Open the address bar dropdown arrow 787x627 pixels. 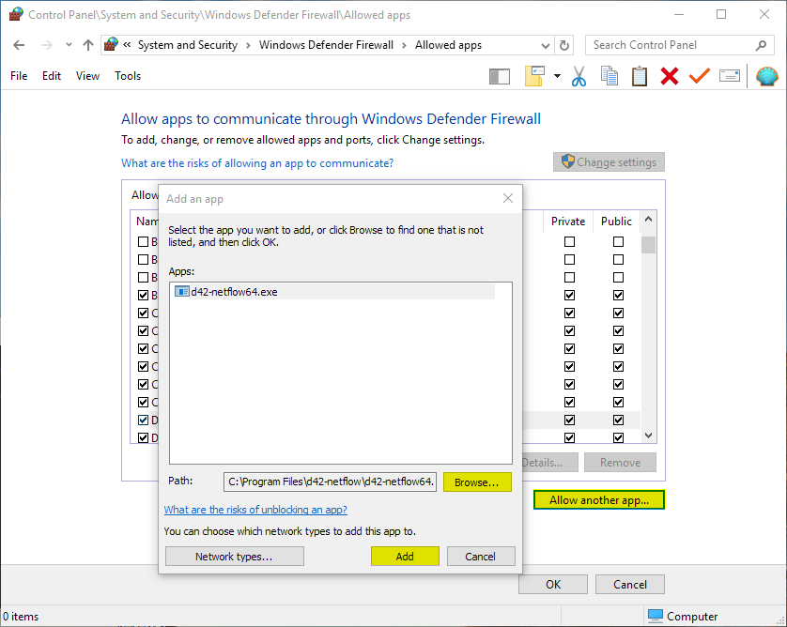pos(545,44)
